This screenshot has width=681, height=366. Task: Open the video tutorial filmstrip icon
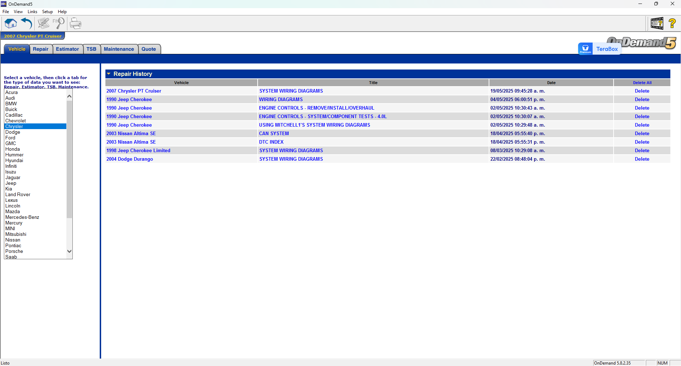[x=657, y=24]
